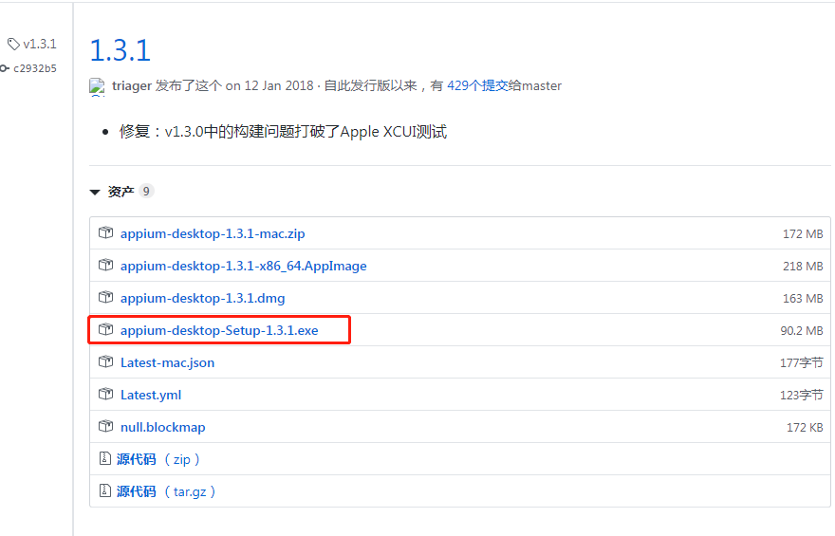The height and width of the screenshot is (536, 835).
Task: Open the v1.3.1 tag label
Action: 40,45
